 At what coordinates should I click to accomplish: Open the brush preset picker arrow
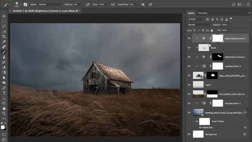21,5
